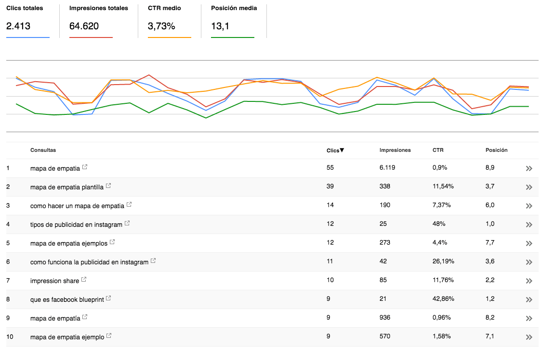Open external link for 'como hacer un mapa de empatia'
The width and height of the screenshot is (541, 347).
[129, 204]
